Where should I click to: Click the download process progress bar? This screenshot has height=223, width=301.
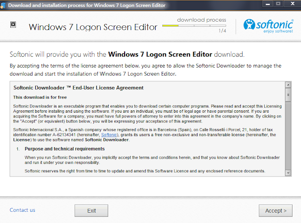tap(194, 25)
